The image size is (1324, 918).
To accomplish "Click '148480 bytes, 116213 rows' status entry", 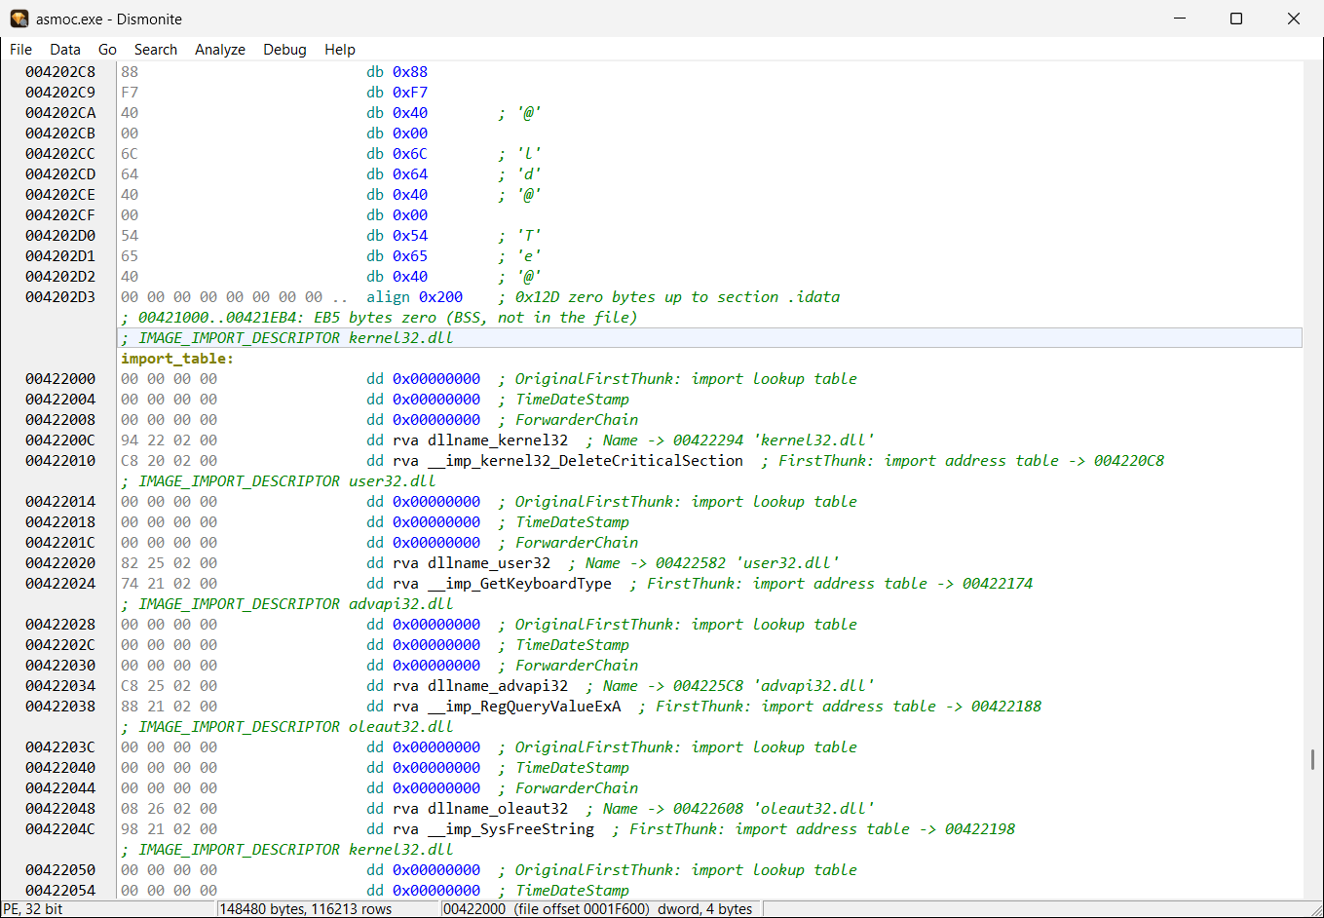I will (306, 909).
